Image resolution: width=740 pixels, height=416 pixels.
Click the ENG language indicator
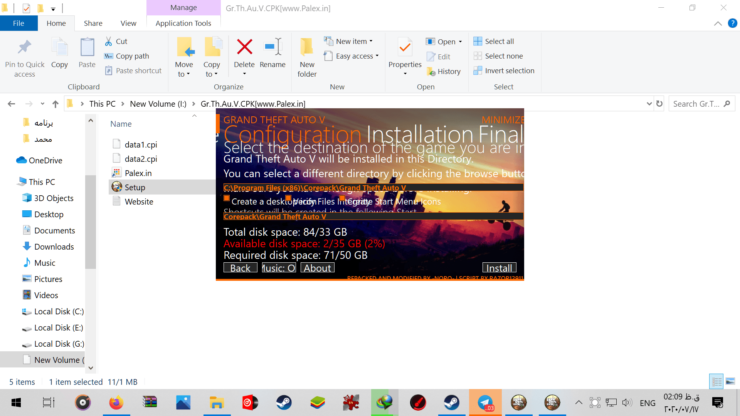coord(647,403)
